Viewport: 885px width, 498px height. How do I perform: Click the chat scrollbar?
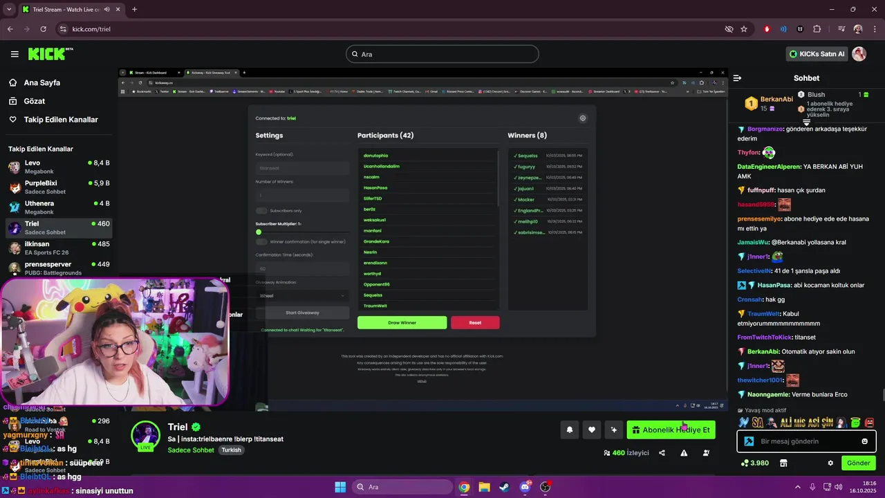pos(882,396)
